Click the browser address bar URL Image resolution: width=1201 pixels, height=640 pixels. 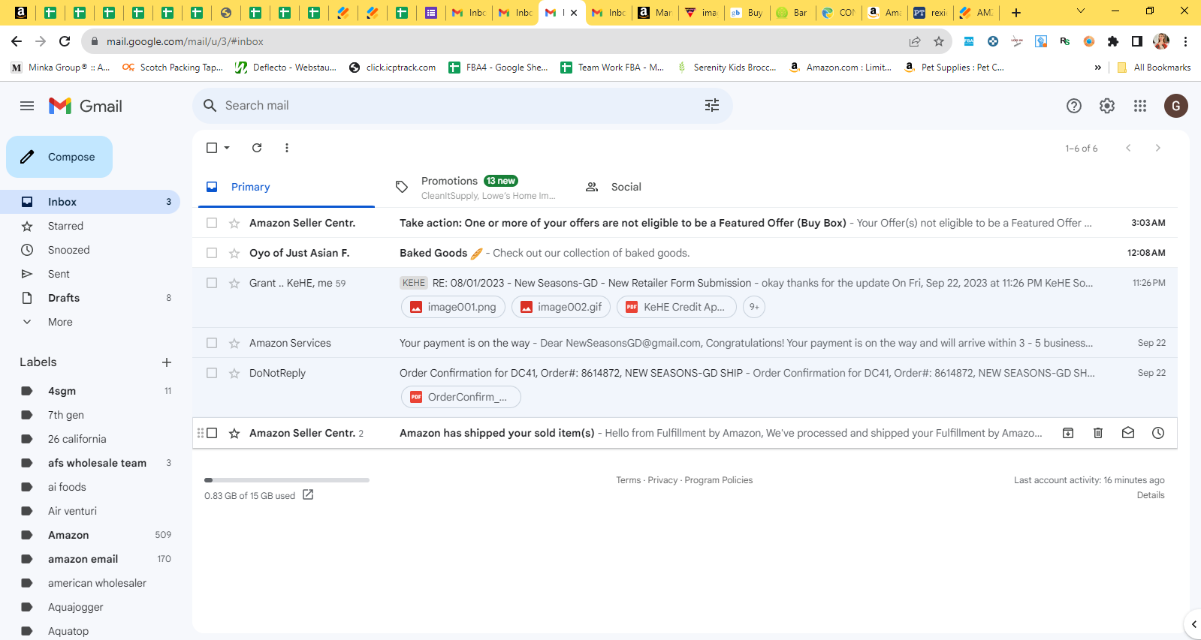coord(185,41)
